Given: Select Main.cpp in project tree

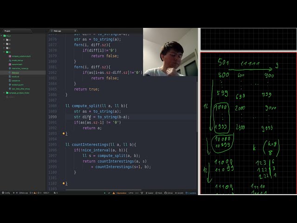Looking at the screenshot, I should click(x=15, y=72).
